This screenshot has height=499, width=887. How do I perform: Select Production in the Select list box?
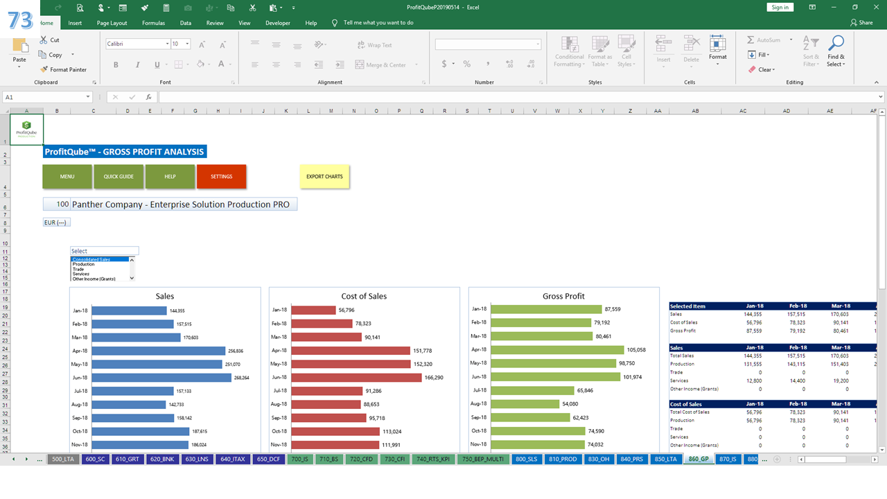pos(84,264)
